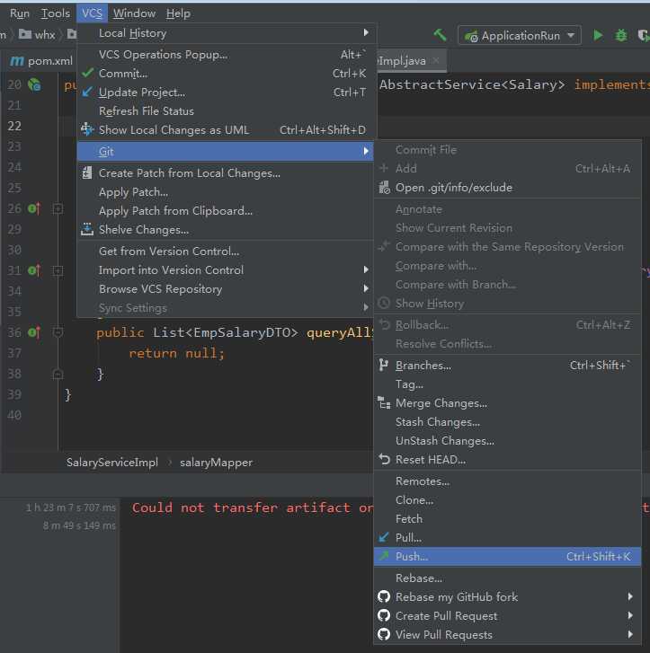The image size is (650, 653).
Task: Select Refresh File Status
Action: pyautogui.click(x=227, y=110)
